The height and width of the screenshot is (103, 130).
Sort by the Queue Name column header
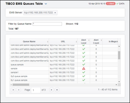29,41
